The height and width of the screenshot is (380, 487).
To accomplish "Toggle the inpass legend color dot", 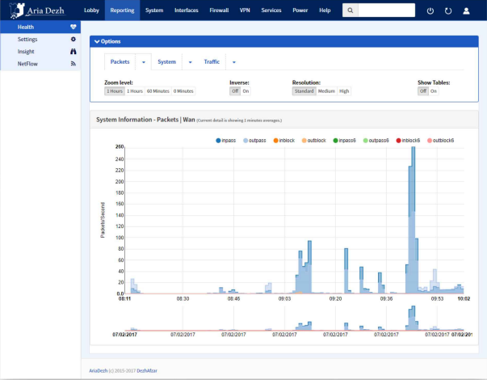I will [x=218, y=141].
